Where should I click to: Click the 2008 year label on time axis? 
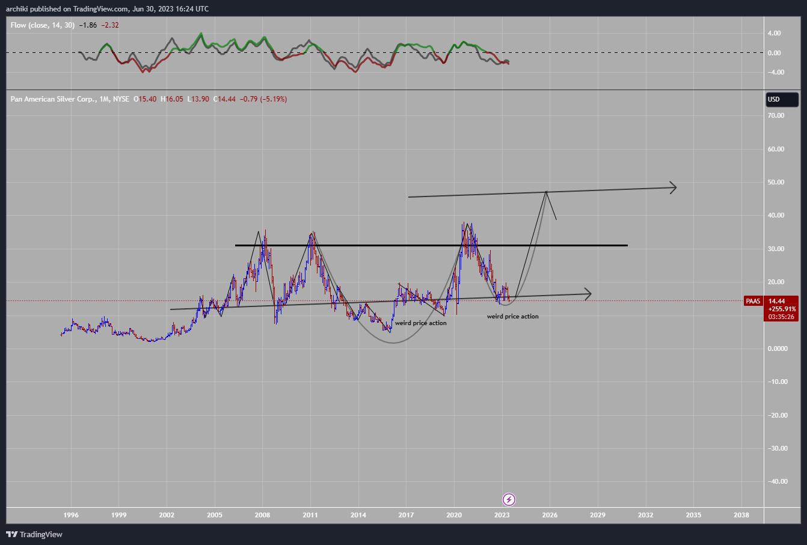coord(262,515)
